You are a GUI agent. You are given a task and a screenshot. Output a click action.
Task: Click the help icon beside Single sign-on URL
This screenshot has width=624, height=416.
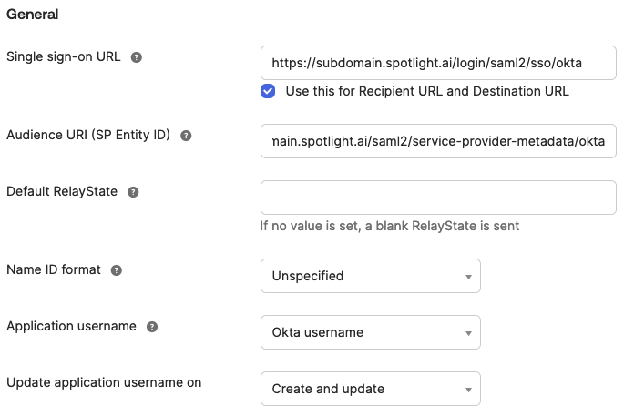[137, 56]
